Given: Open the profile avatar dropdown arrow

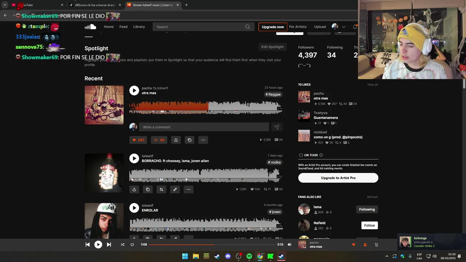Looking at the screenshot, I should coord(343,27).
